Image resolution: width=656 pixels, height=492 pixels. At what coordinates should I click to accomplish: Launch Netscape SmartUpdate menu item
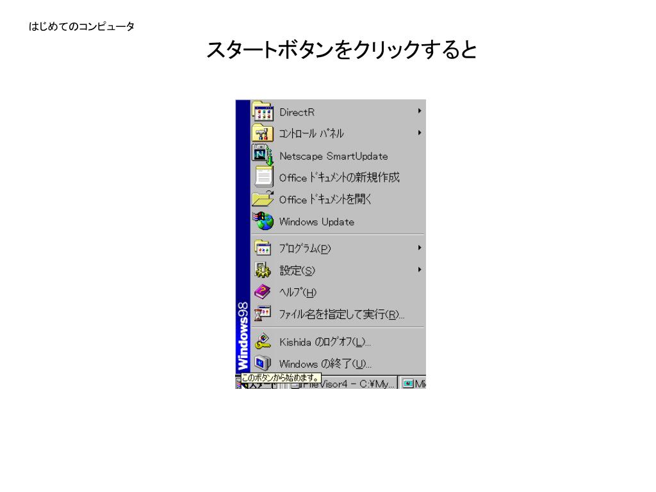pyautogui.click(x=338, y=155)
